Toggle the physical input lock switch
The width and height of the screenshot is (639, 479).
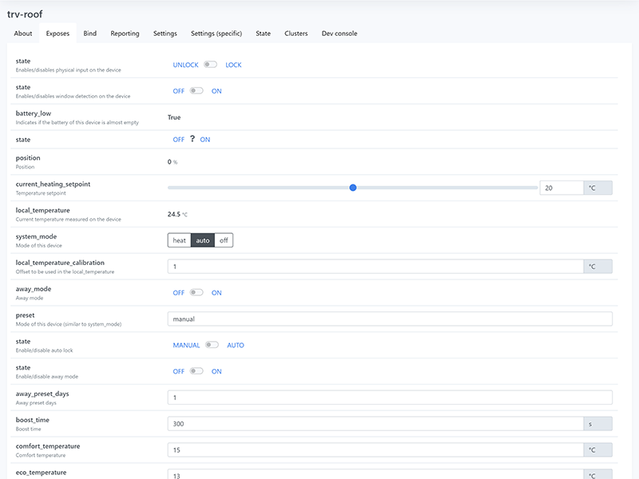point(211,65)
